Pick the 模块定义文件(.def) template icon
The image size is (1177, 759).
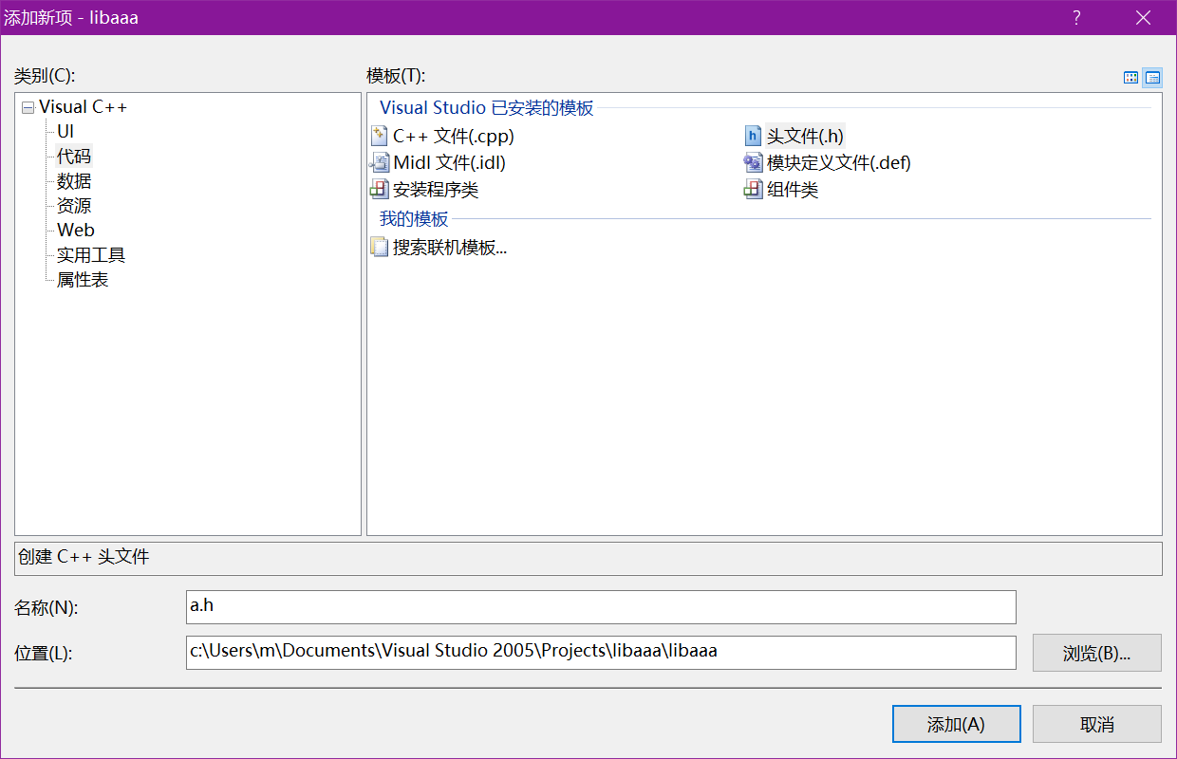(753, 162)
